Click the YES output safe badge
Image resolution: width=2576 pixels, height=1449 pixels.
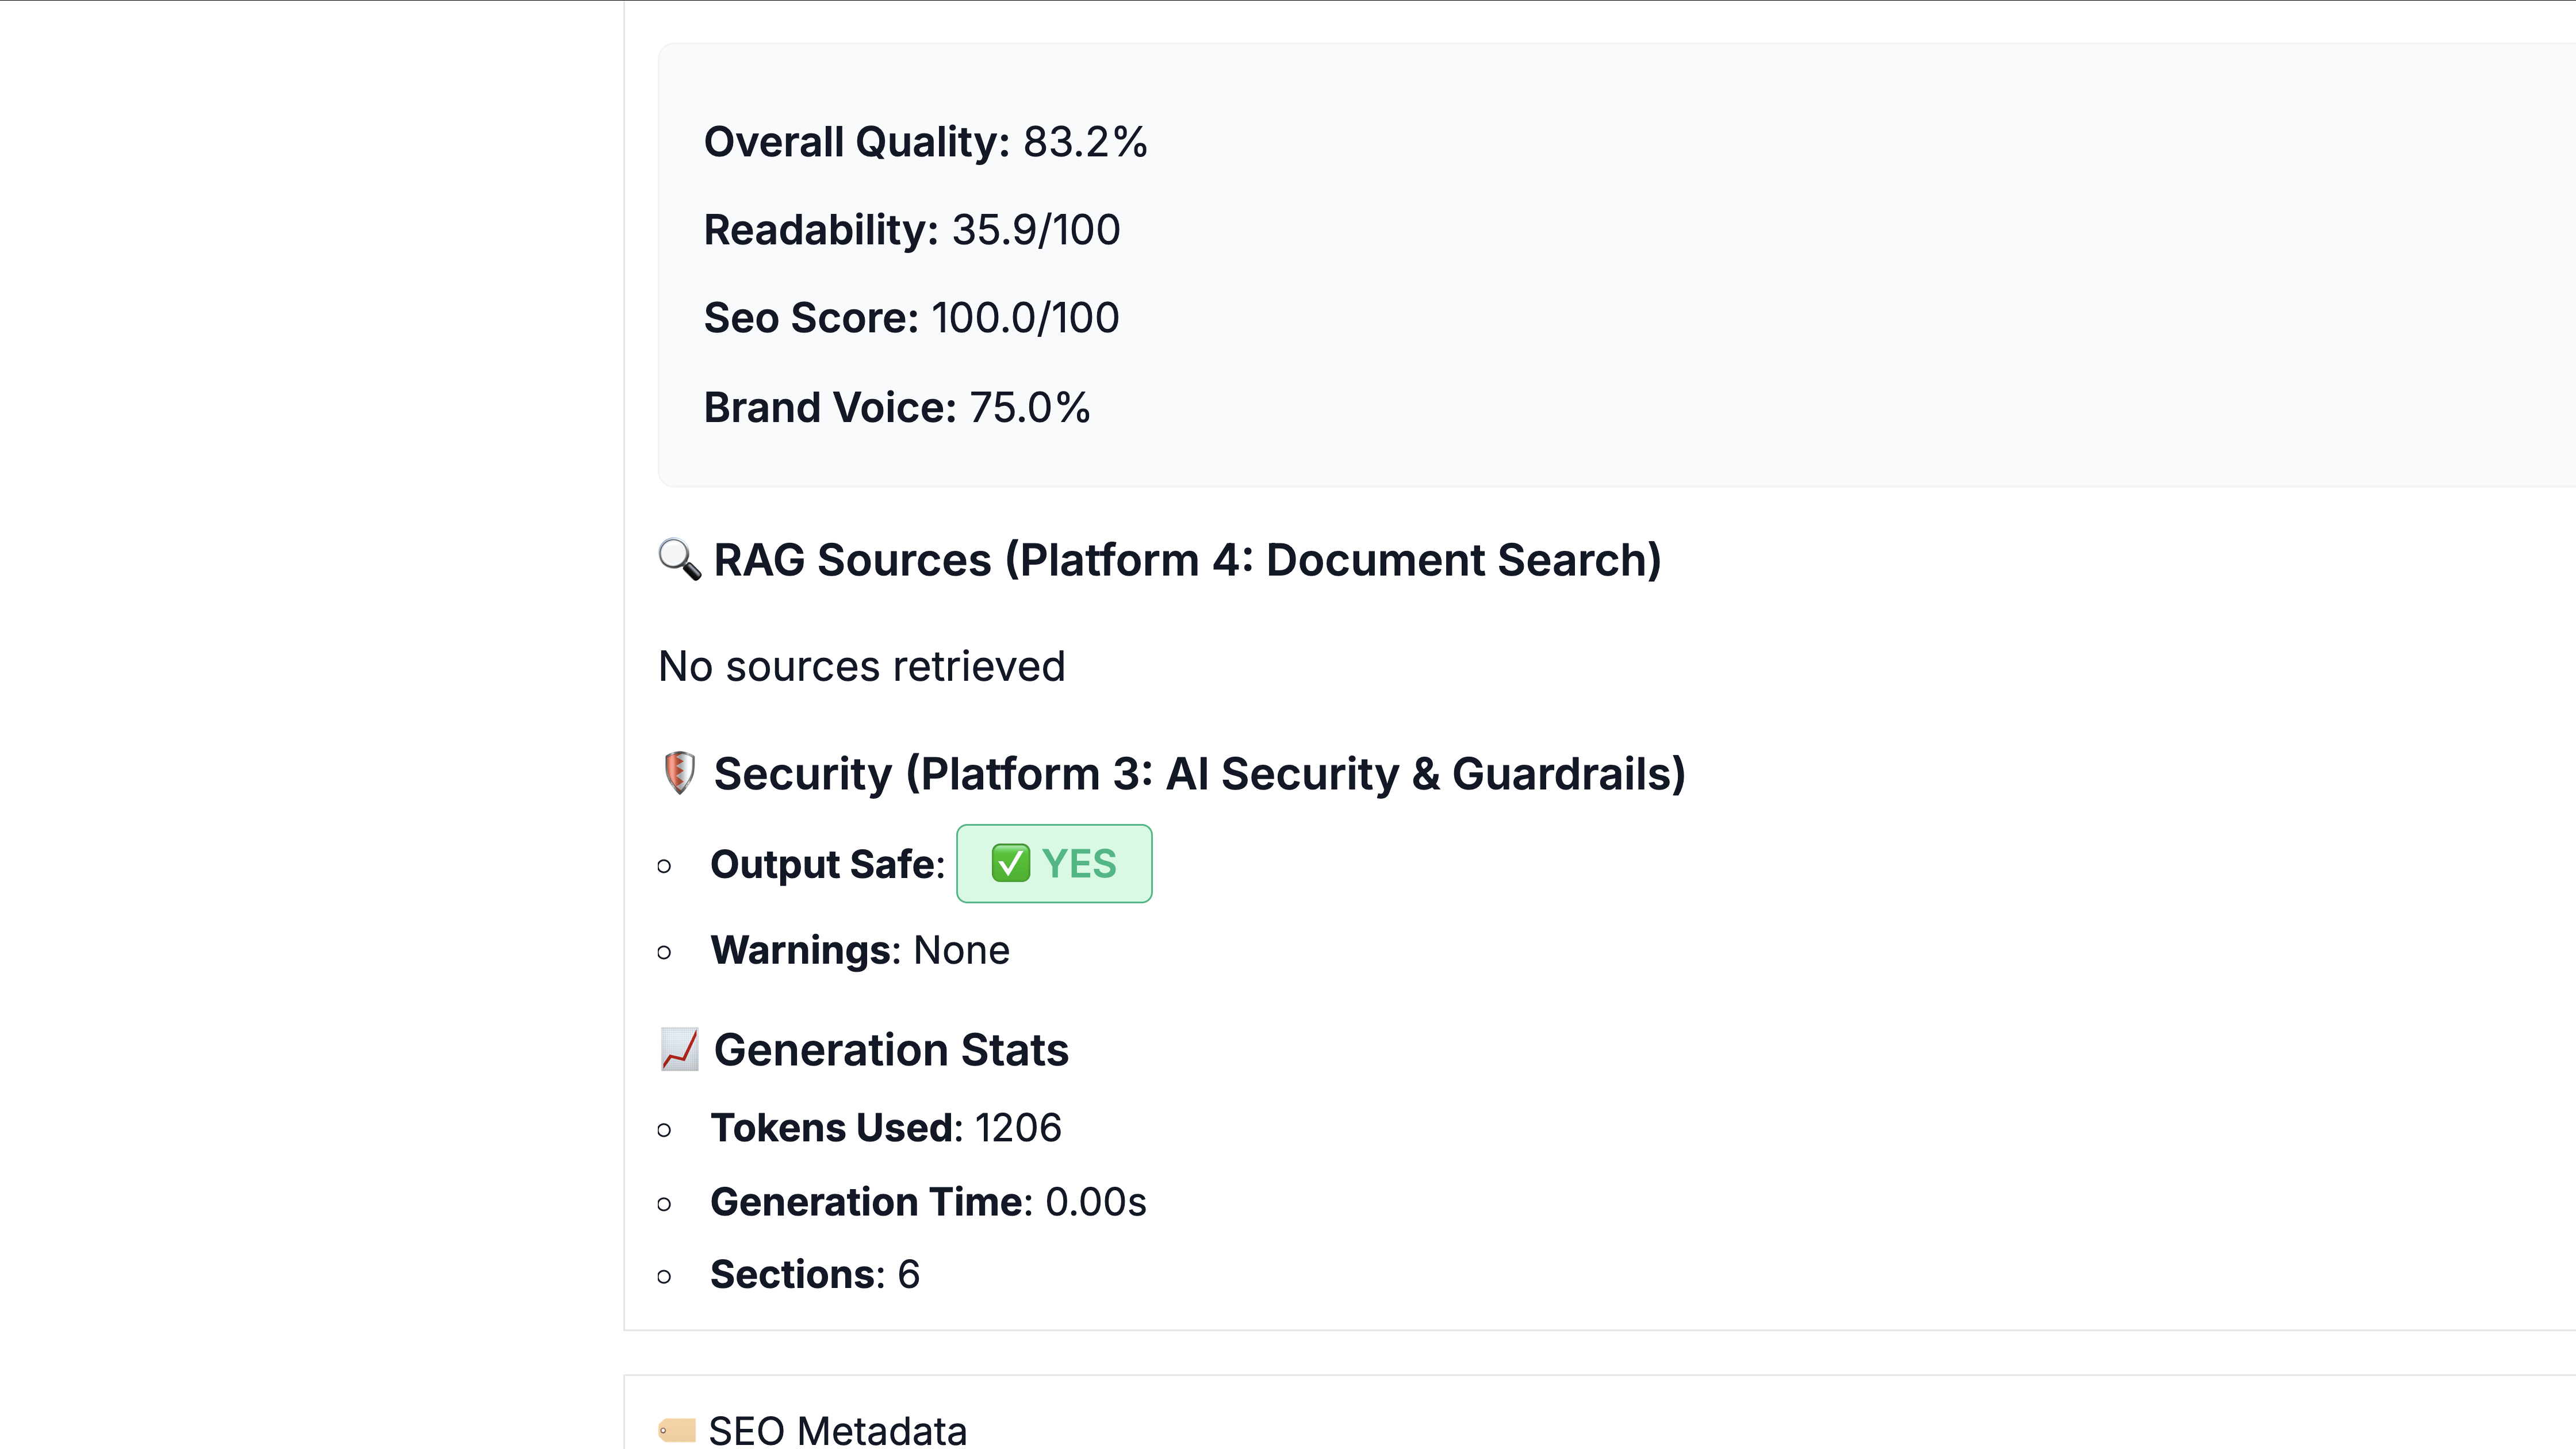(1054, 863)
